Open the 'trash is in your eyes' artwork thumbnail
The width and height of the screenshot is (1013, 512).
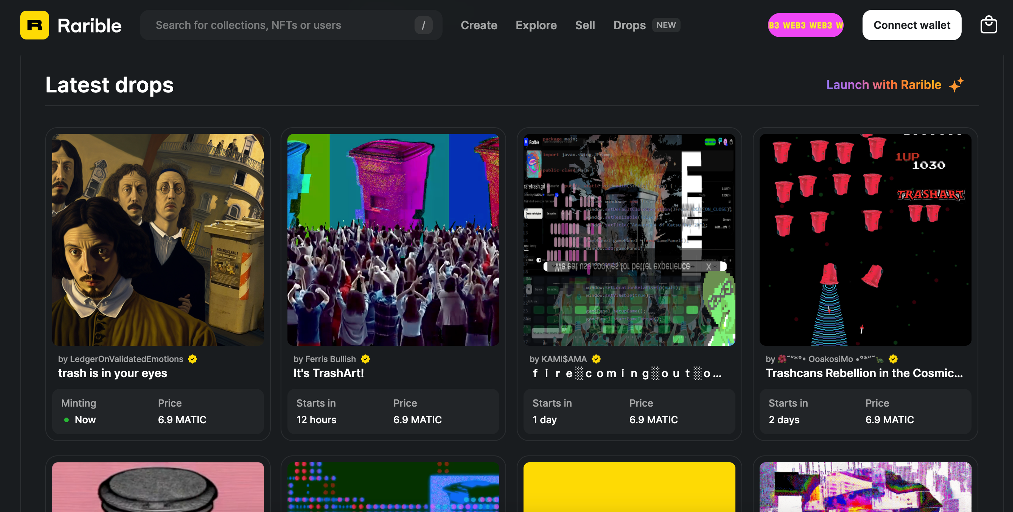(x=158, y=240)
